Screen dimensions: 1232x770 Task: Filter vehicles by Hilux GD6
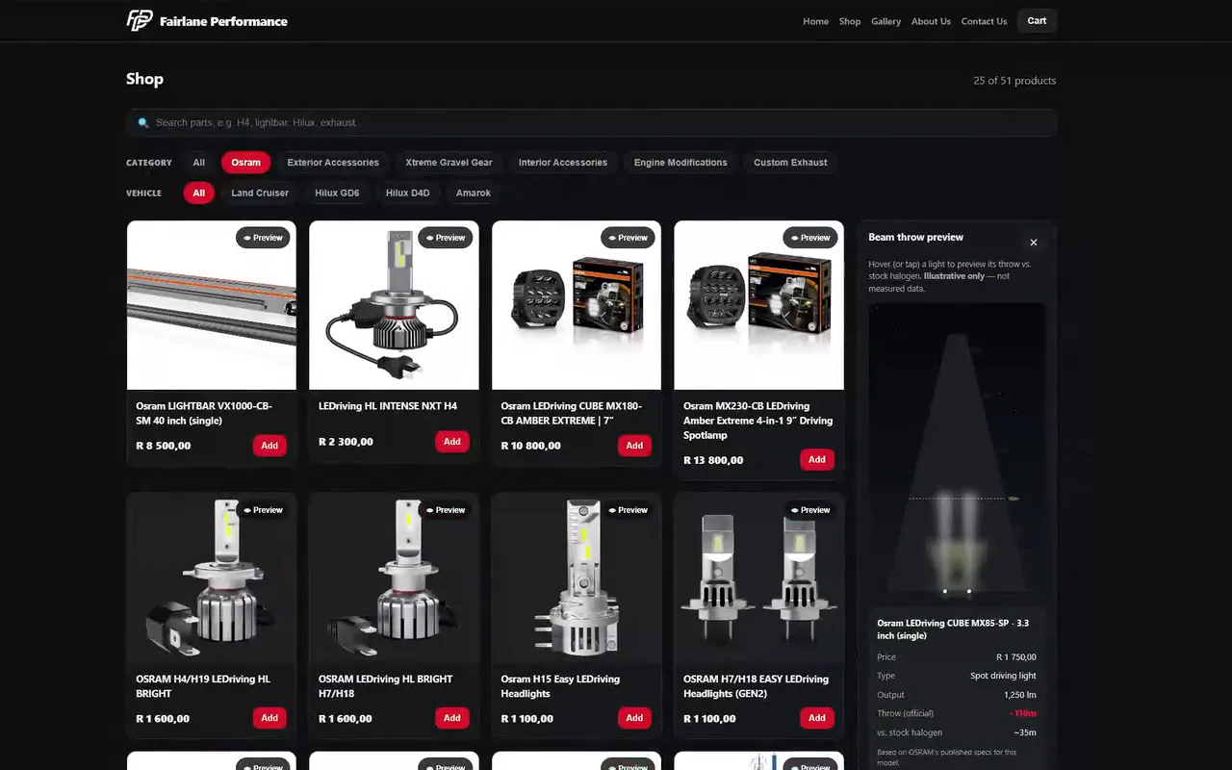337,193
